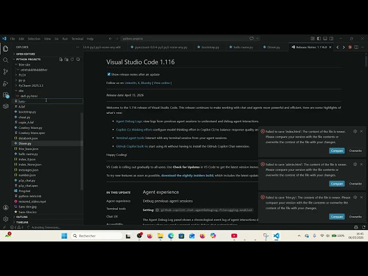Open the Windows Start menu

click(x=64, y=236)
